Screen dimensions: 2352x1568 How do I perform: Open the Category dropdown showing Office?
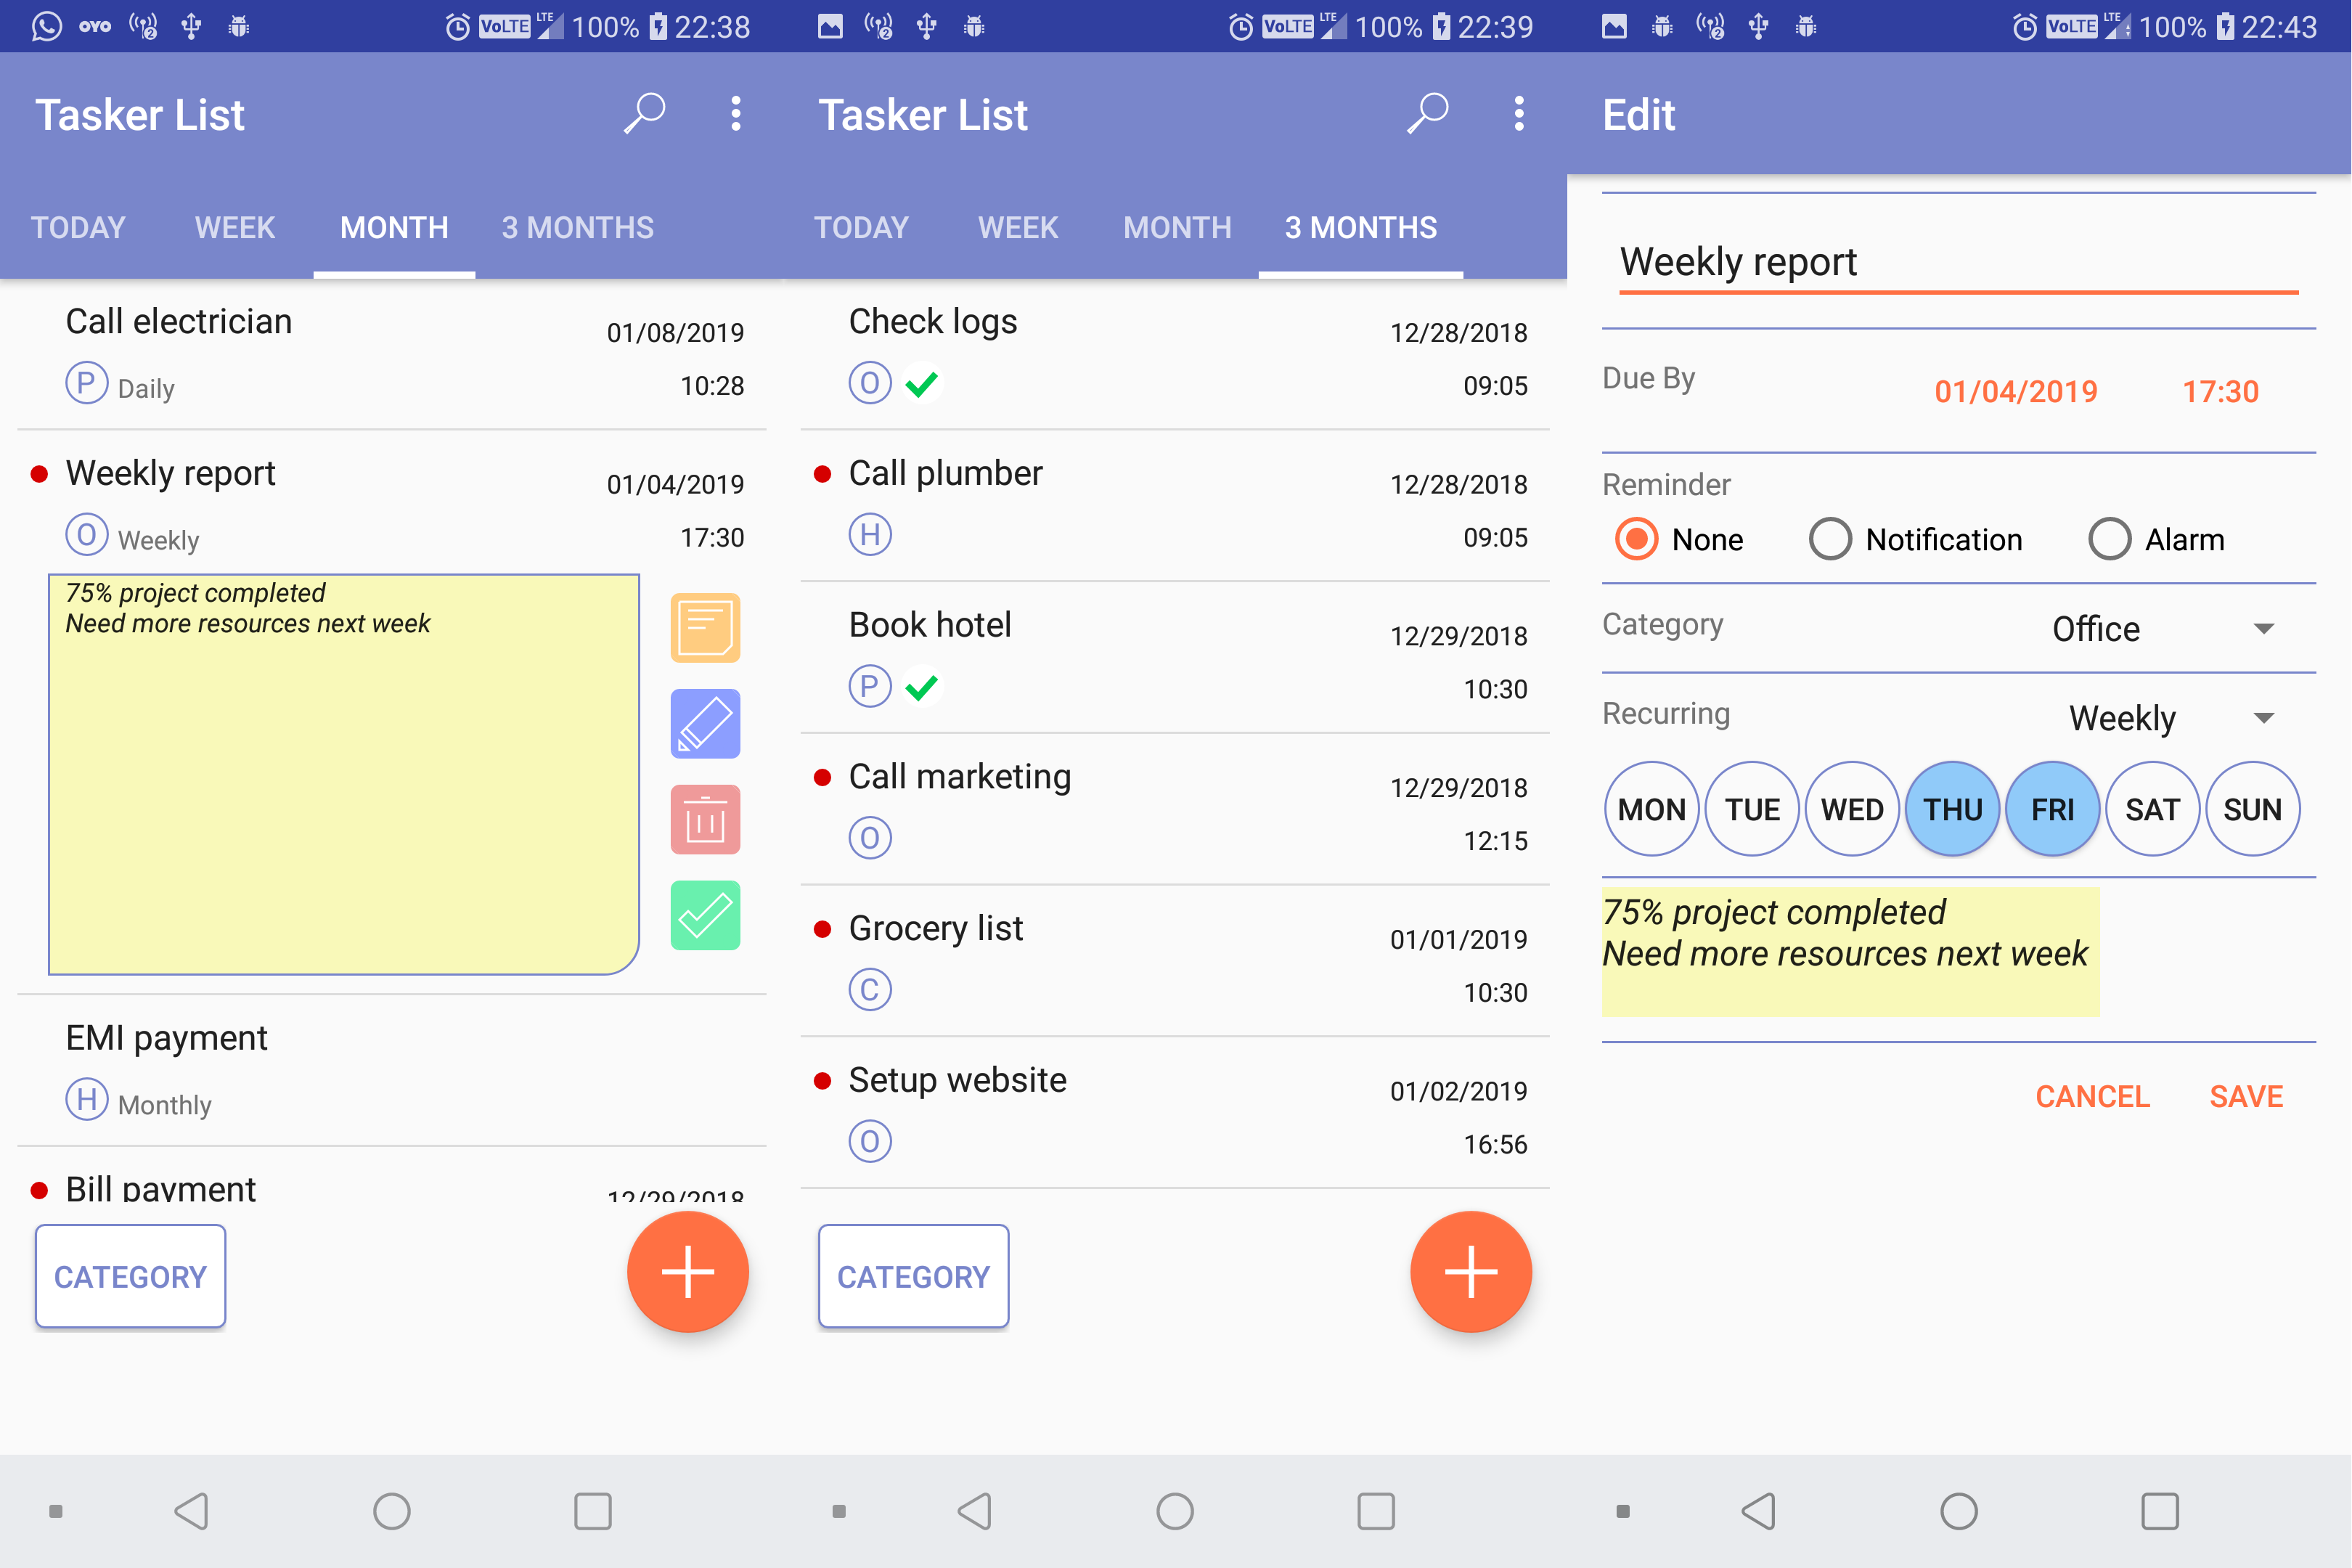tap(2163, 629)
